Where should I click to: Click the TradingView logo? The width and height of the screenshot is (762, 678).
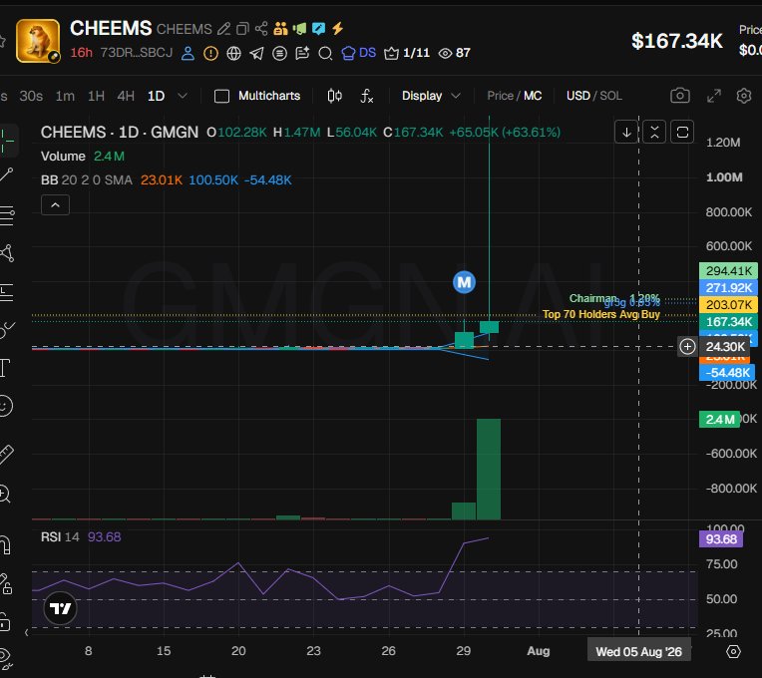click(60, 608)
